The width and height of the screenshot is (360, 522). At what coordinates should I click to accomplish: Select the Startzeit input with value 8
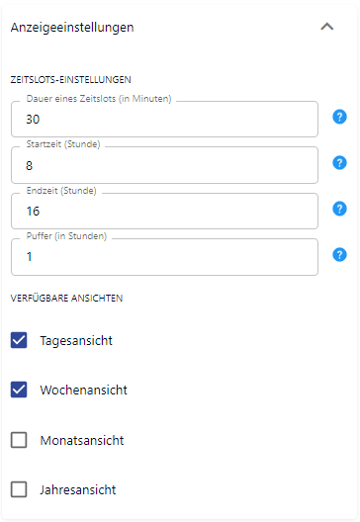pyautogui.click(x=164, y=165)
